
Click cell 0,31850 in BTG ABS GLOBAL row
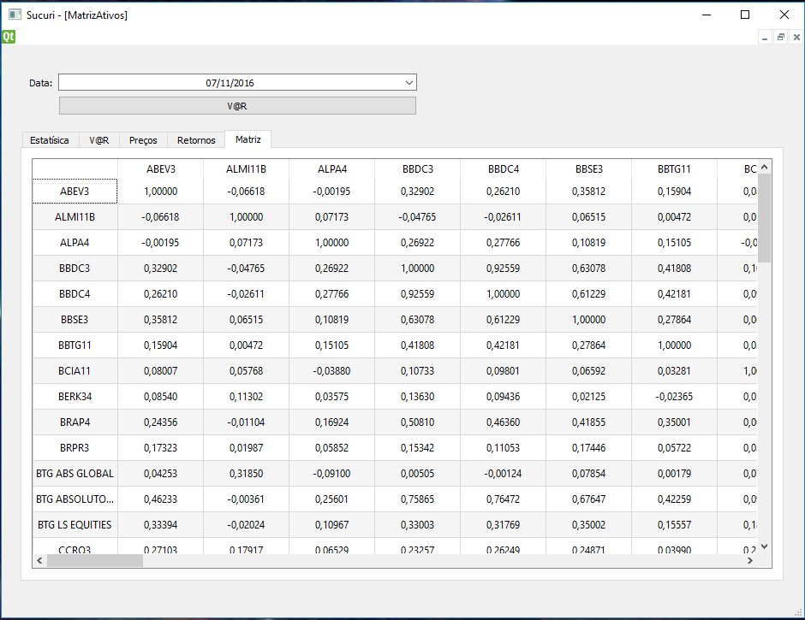tap(247, 473)
